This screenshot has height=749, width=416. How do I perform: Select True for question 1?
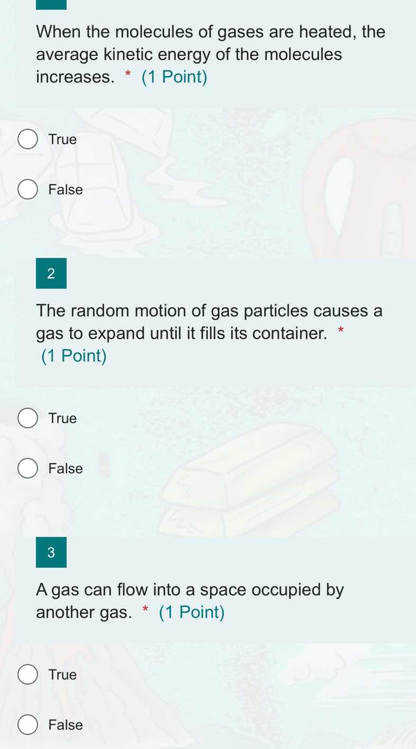[x=28, y=139]
